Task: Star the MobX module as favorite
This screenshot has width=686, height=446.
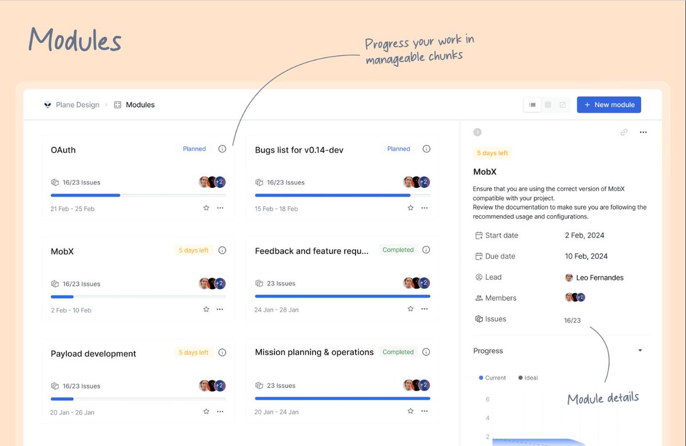Action: 206,309
